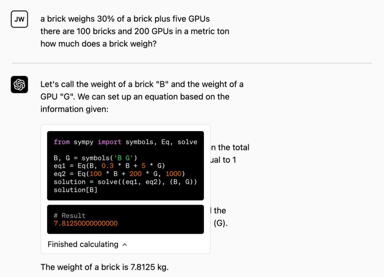Click the "B, G = symbols" code line

[x=95, y=158]
